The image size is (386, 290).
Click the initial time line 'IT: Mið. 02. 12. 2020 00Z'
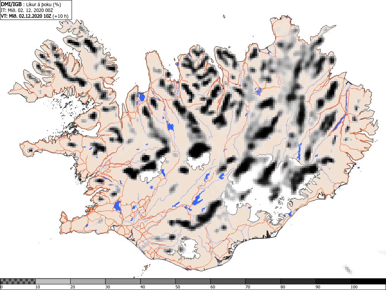click(27, 10)
